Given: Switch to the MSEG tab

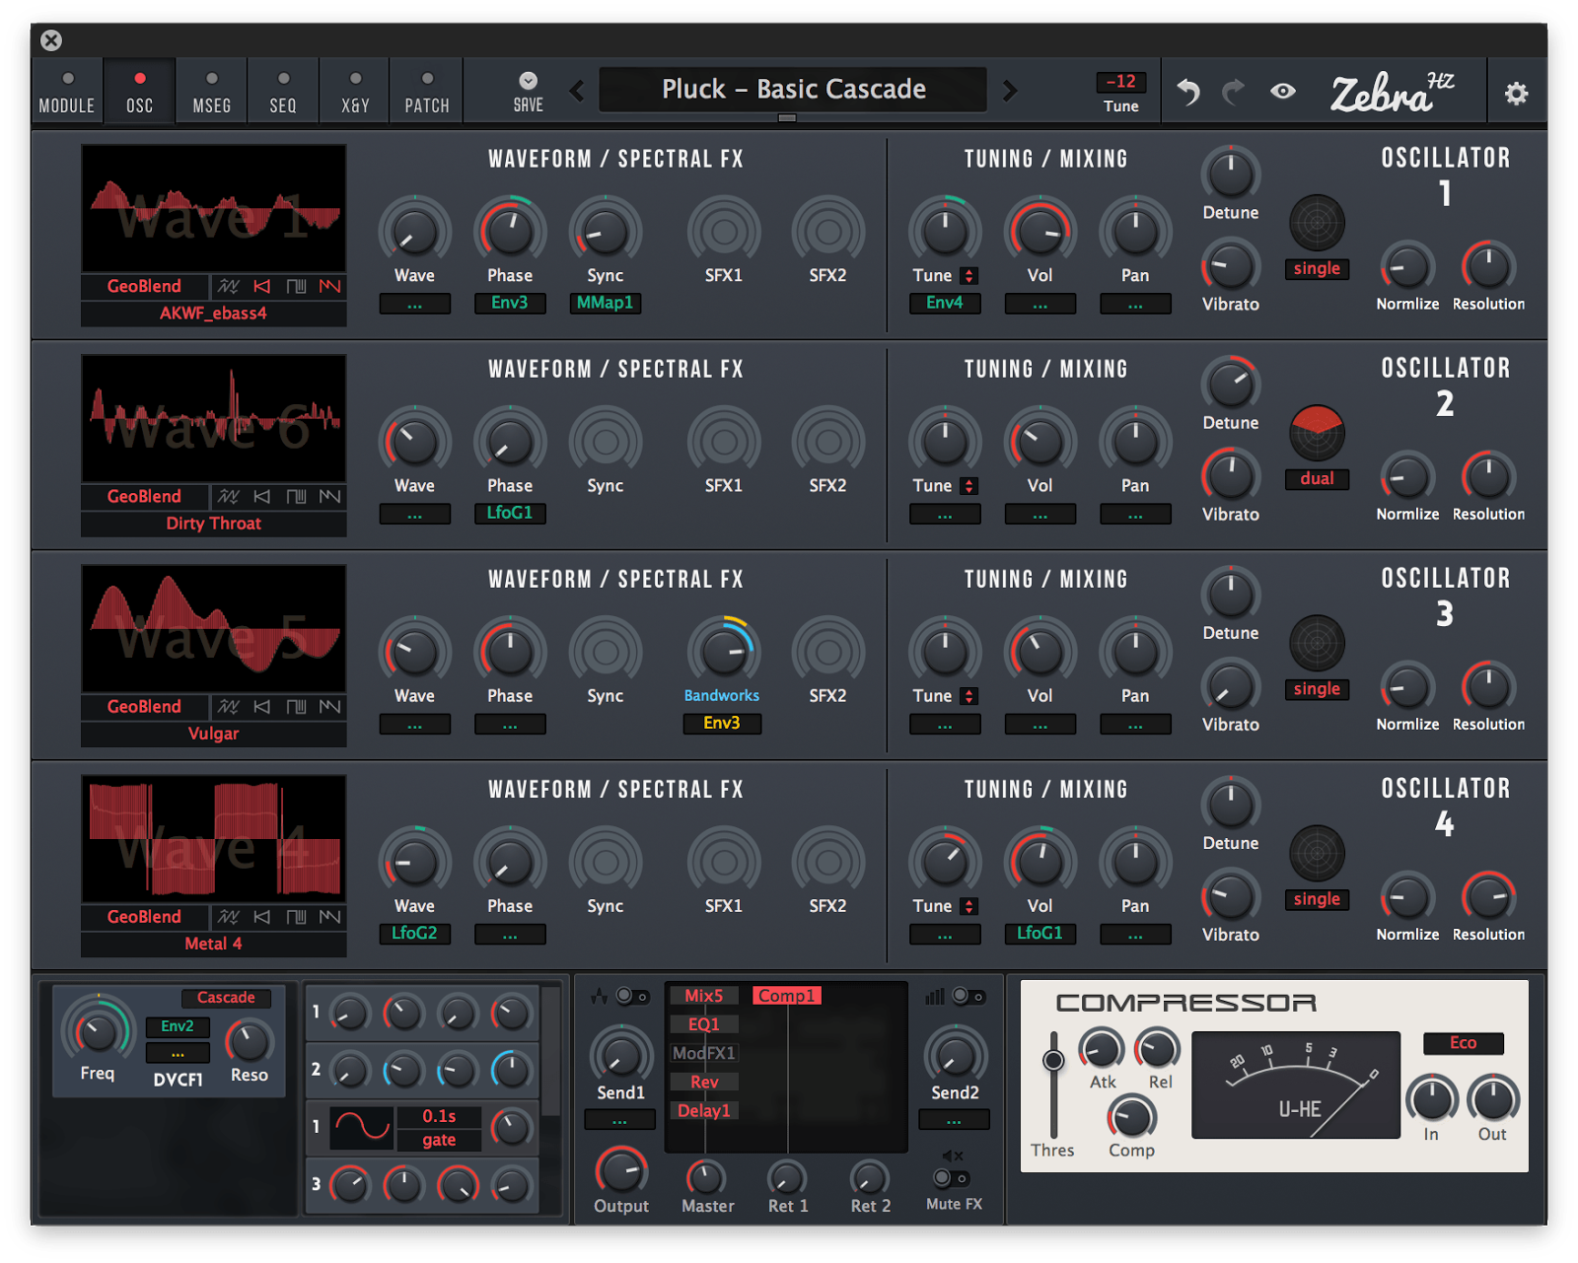Looking at the screenshot, I should pyautogui.click(x=210, y=90).
